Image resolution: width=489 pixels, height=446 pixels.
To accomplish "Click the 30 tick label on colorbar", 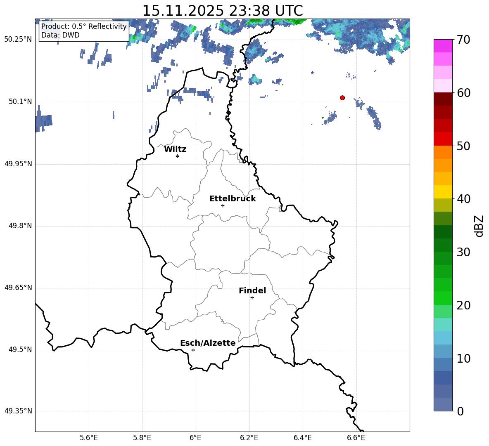I will (463, 252).
